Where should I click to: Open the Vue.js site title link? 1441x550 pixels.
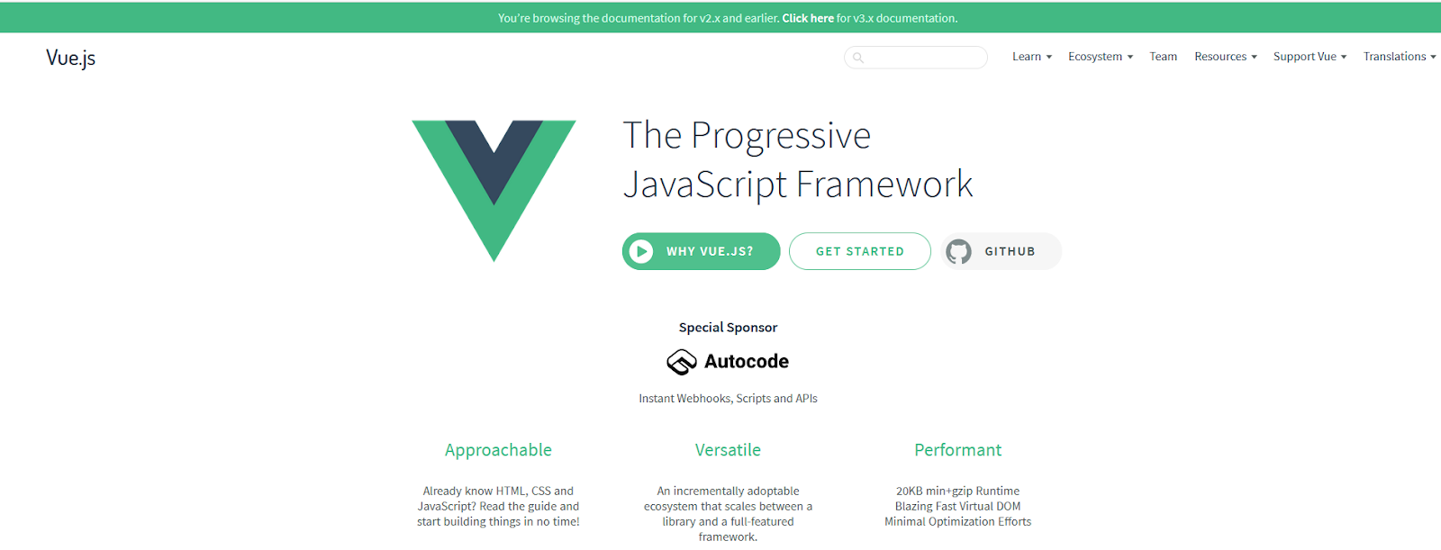pos(71,58)
